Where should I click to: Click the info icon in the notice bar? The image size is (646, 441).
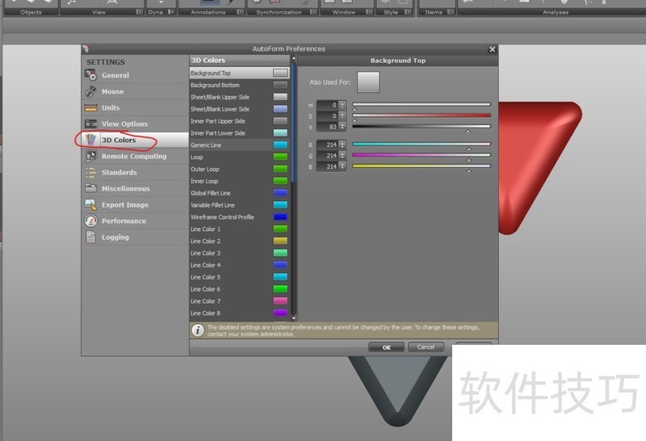point(198,330)
